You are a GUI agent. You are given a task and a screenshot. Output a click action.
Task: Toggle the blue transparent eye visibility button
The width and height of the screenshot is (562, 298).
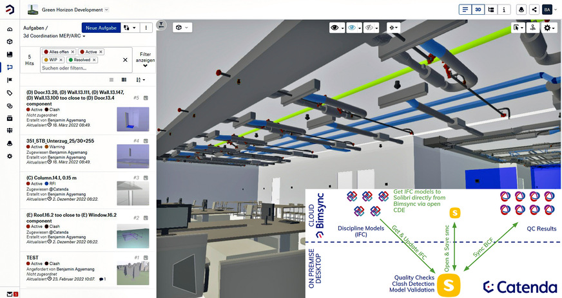coord(354,28)
